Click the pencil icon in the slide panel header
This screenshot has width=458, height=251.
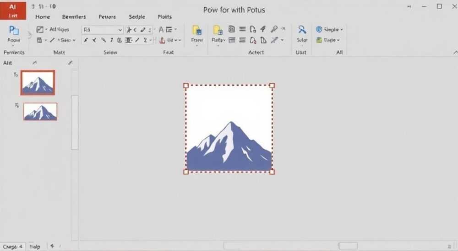[x=70, y=63]
